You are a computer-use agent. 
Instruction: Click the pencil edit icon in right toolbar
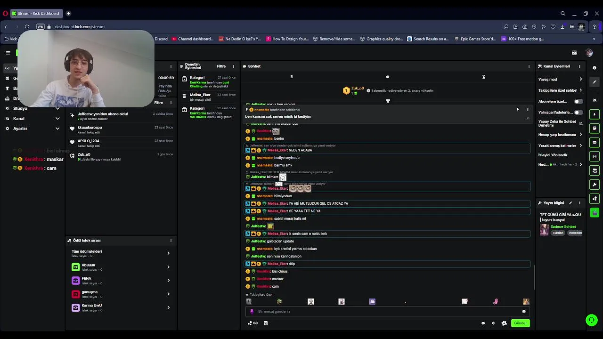point(595,82)
